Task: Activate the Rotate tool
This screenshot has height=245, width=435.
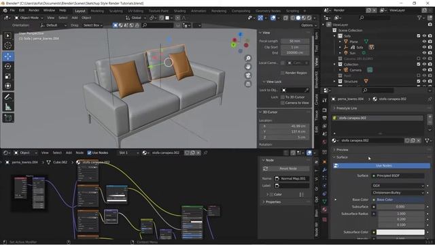Action: point(7,66)
